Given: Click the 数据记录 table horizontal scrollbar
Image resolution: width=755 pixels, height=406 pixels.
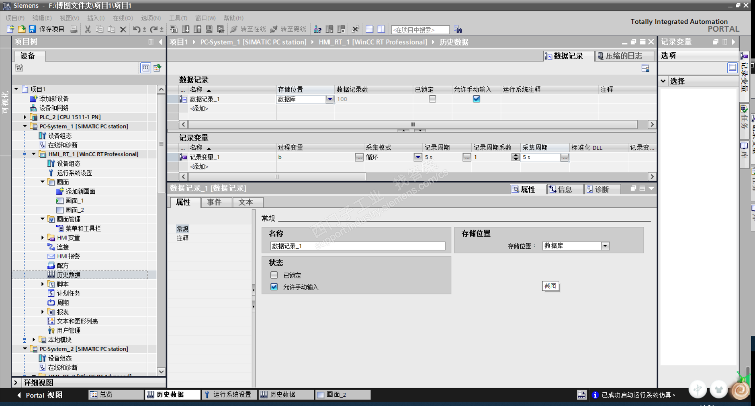Looking at the screenshot, I should coord(413,125).
